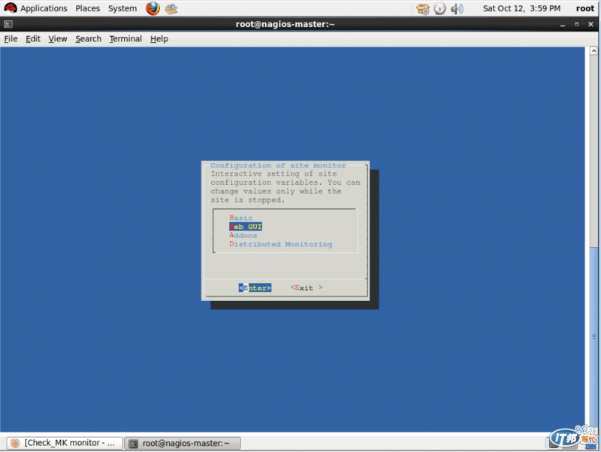Maximize the terminal window
Image resolution: width=601 pixels, height=452 pixels.
pos(576,24)
